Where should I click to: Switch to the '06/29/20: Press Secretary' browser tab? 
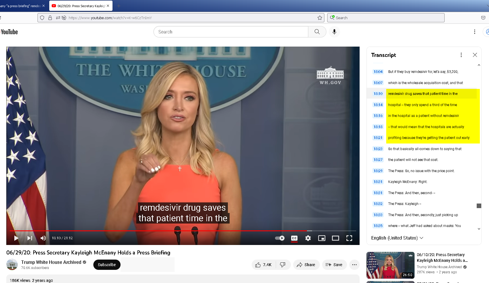tap(81, 6)
